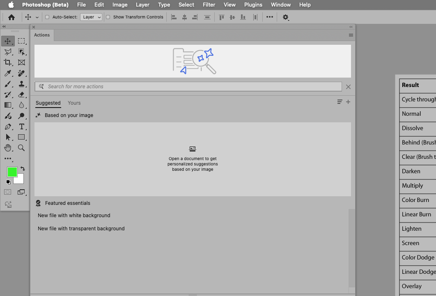
Task: Click the Search for more actions field
Action: click(x=189, y=87)
